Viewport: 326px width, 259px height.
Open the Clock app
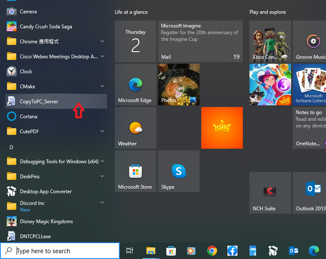tap(56, 72)
